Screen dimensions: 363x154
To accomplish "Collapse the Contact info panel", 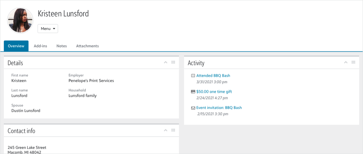I will tap(166, 130).
